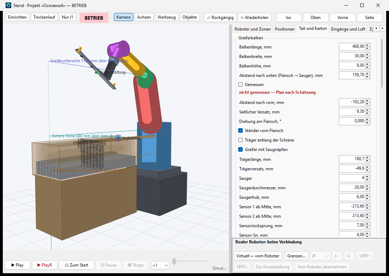
Task: Set the Iso camera view
Action: point(289,18)
